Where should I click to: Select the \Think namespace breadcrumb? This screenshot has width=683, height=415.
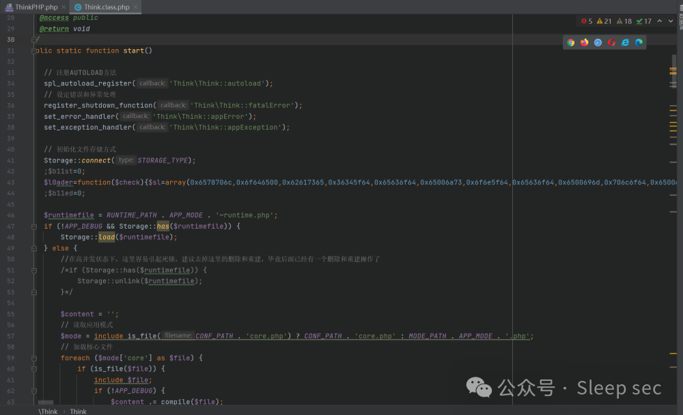pos(48,412)
